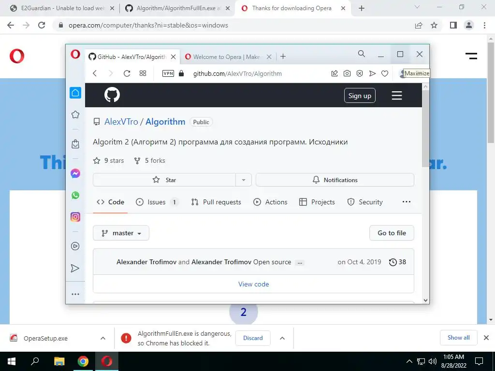This screenshot has height=371, width=495.
Task: Click Notifications button
Action: coord(335,180)
